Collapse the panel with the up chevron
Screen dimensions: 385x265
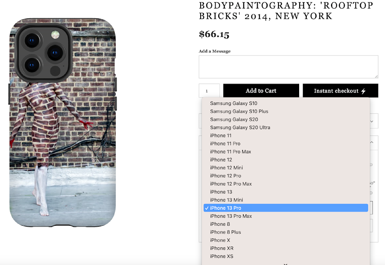point(372,142)
